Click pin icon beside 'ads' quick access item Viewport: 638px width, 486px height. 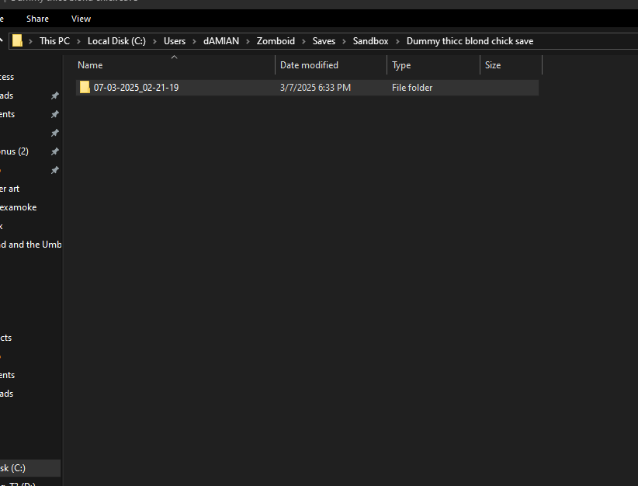coord(55,95)
